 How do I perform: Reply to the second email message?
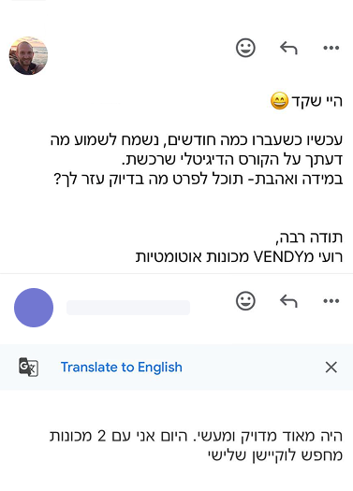(x=288, y=301)
